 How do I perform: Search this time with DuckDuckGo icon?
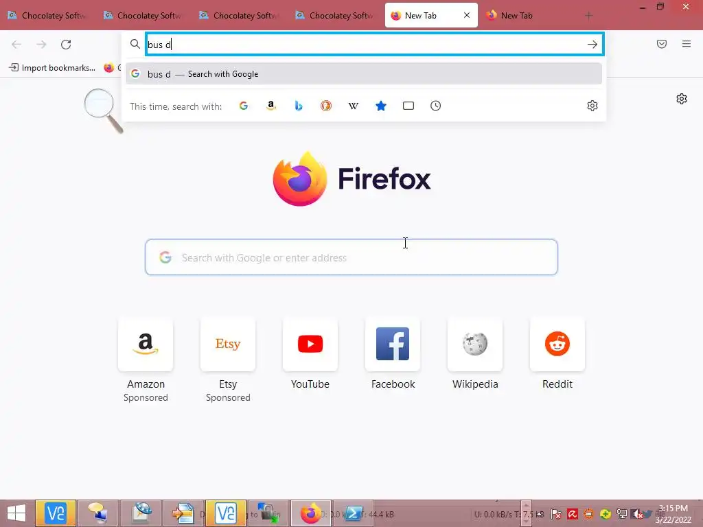tap(326, 106)
